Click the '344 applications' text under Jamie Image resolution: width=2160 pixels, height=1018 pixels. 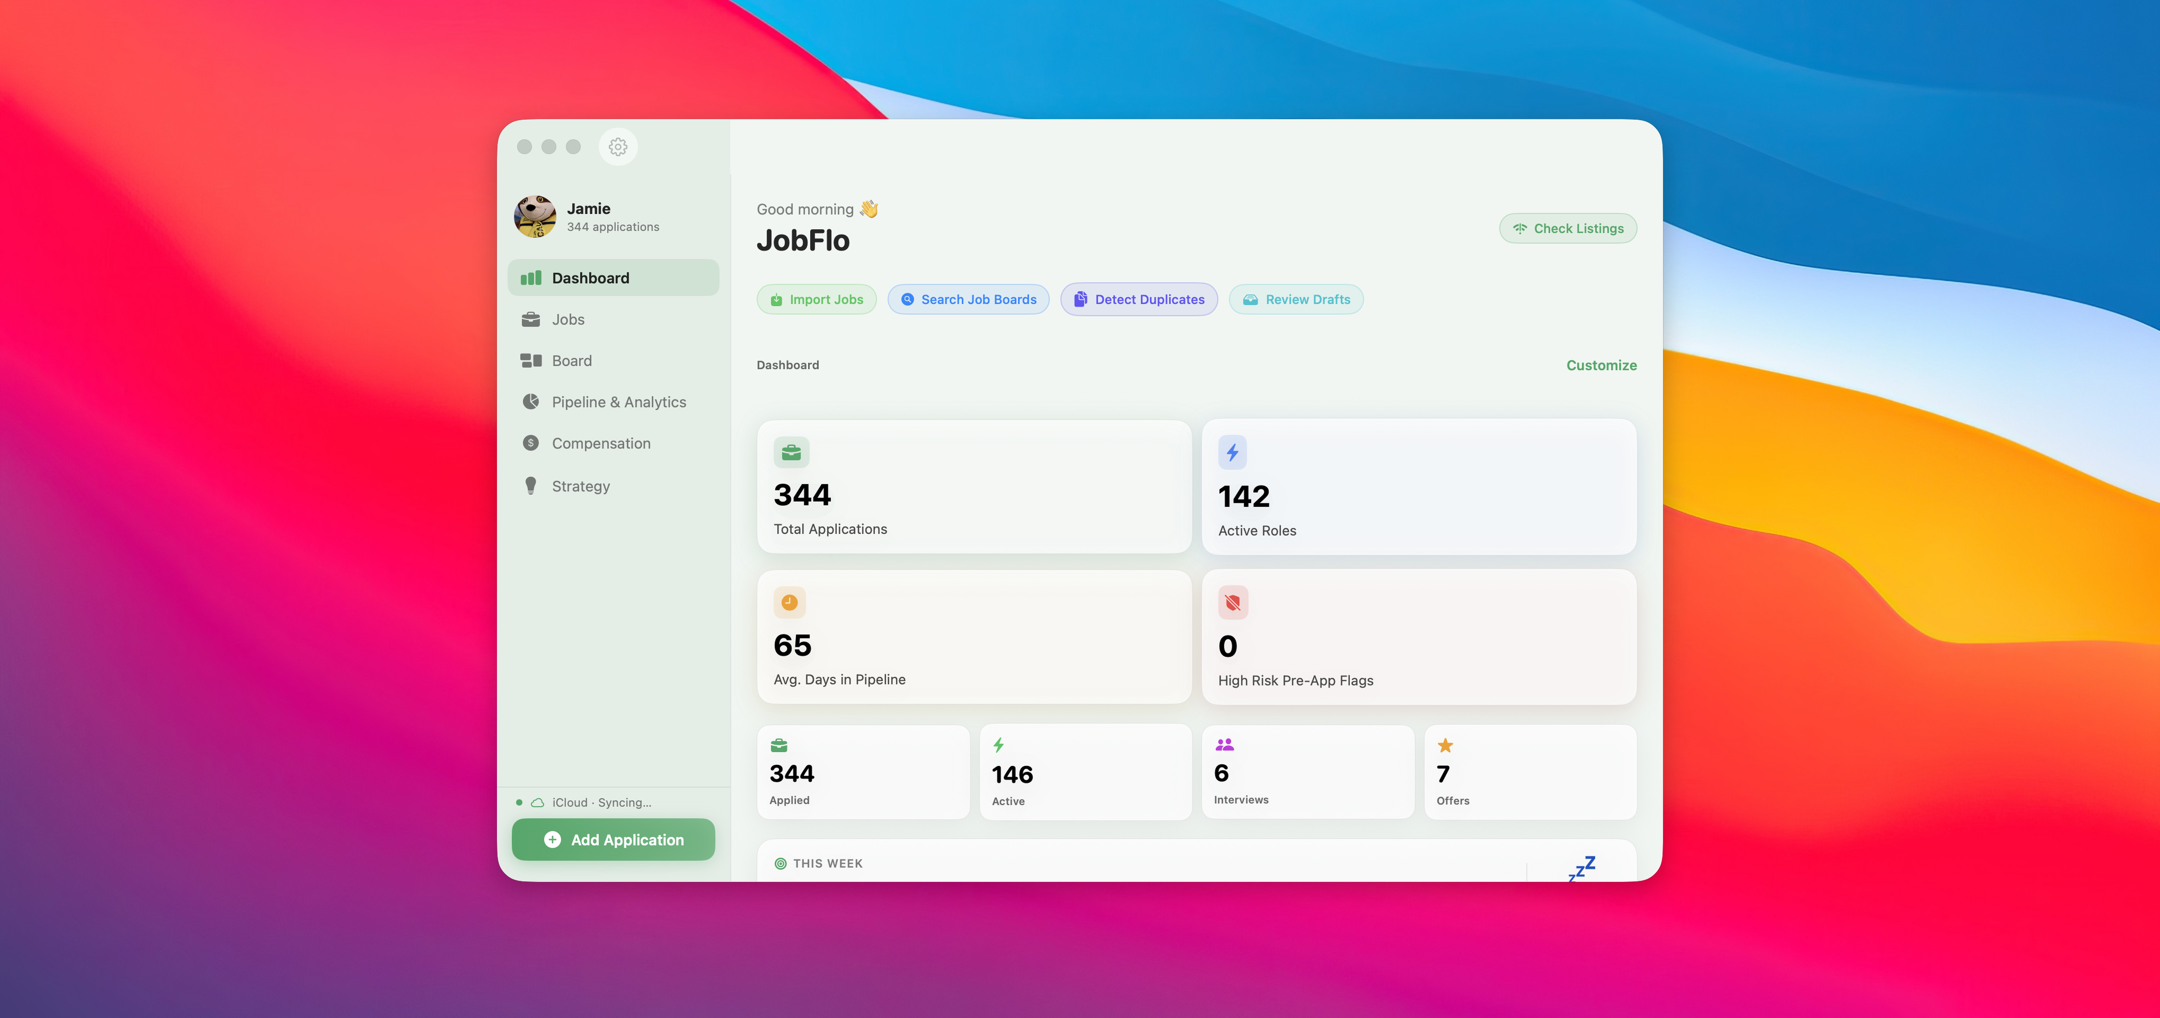click(613, 227)
